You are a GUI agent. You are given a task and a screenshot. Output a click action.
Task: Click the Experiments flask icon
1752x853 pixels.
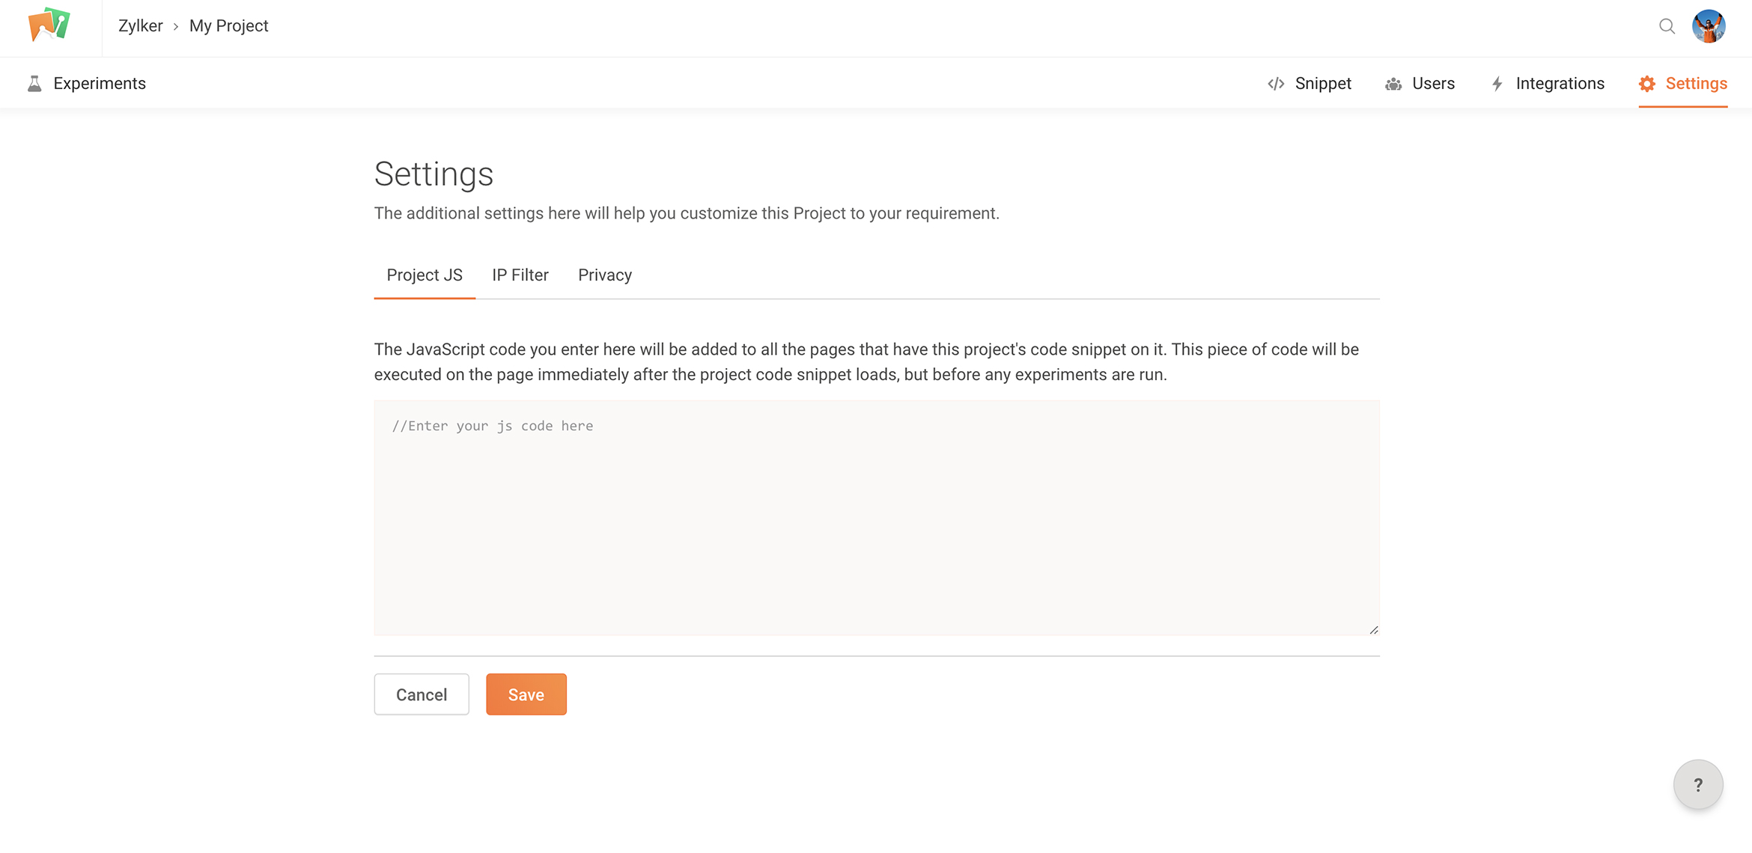tap(34, 84)
